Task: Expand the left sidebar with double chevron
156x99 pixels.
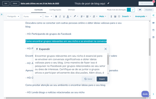Action: [x=2, y=14]
